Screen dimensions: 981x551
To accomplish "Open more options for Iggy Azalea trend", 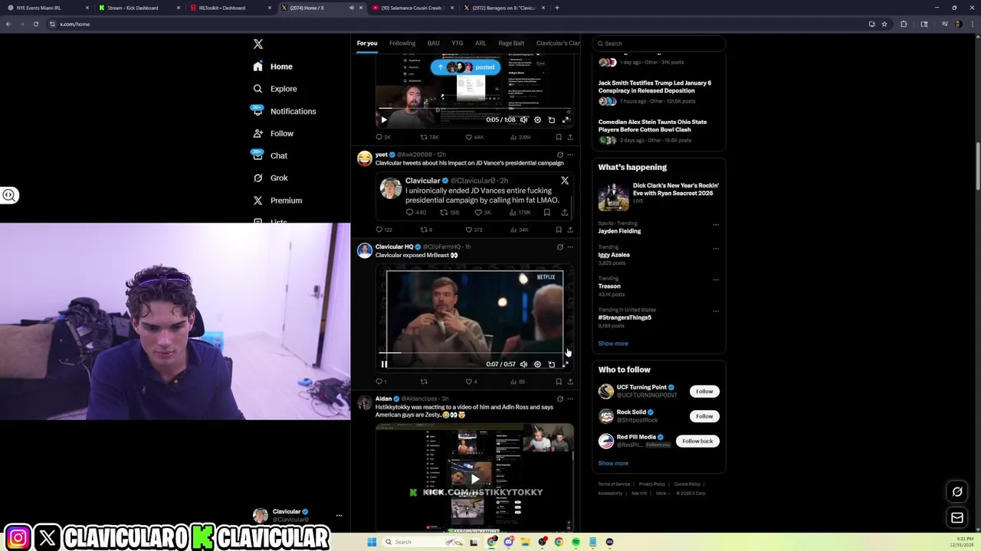I will pyautogui.click(x=716, y=249).
